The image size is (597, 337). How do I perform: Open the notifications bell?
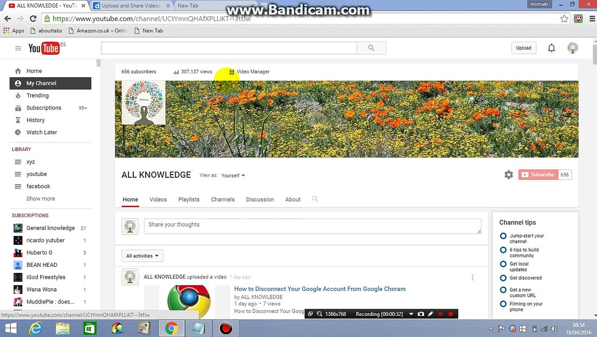tap(552, 48)
